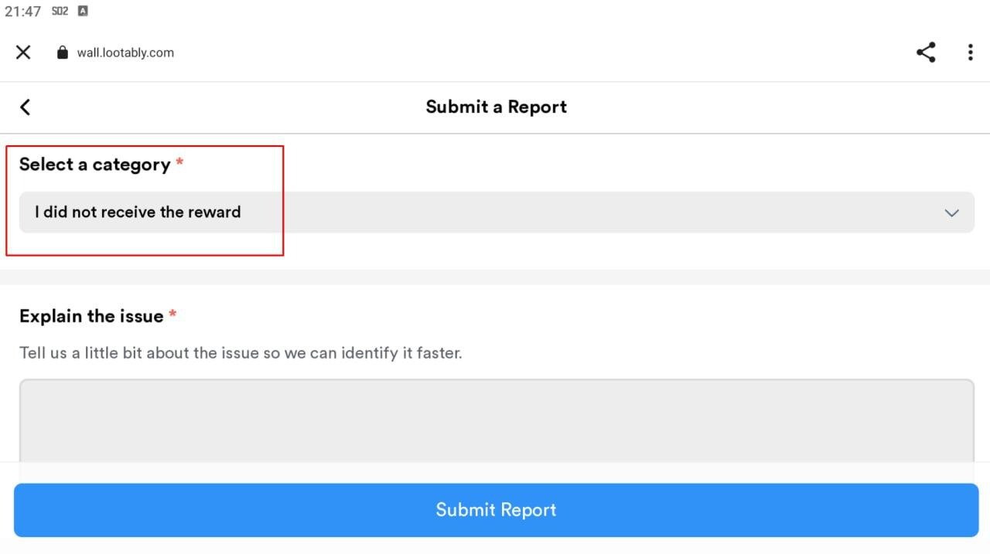
Task: Go back using the left chevron arrow
Action: coord(25,107)
